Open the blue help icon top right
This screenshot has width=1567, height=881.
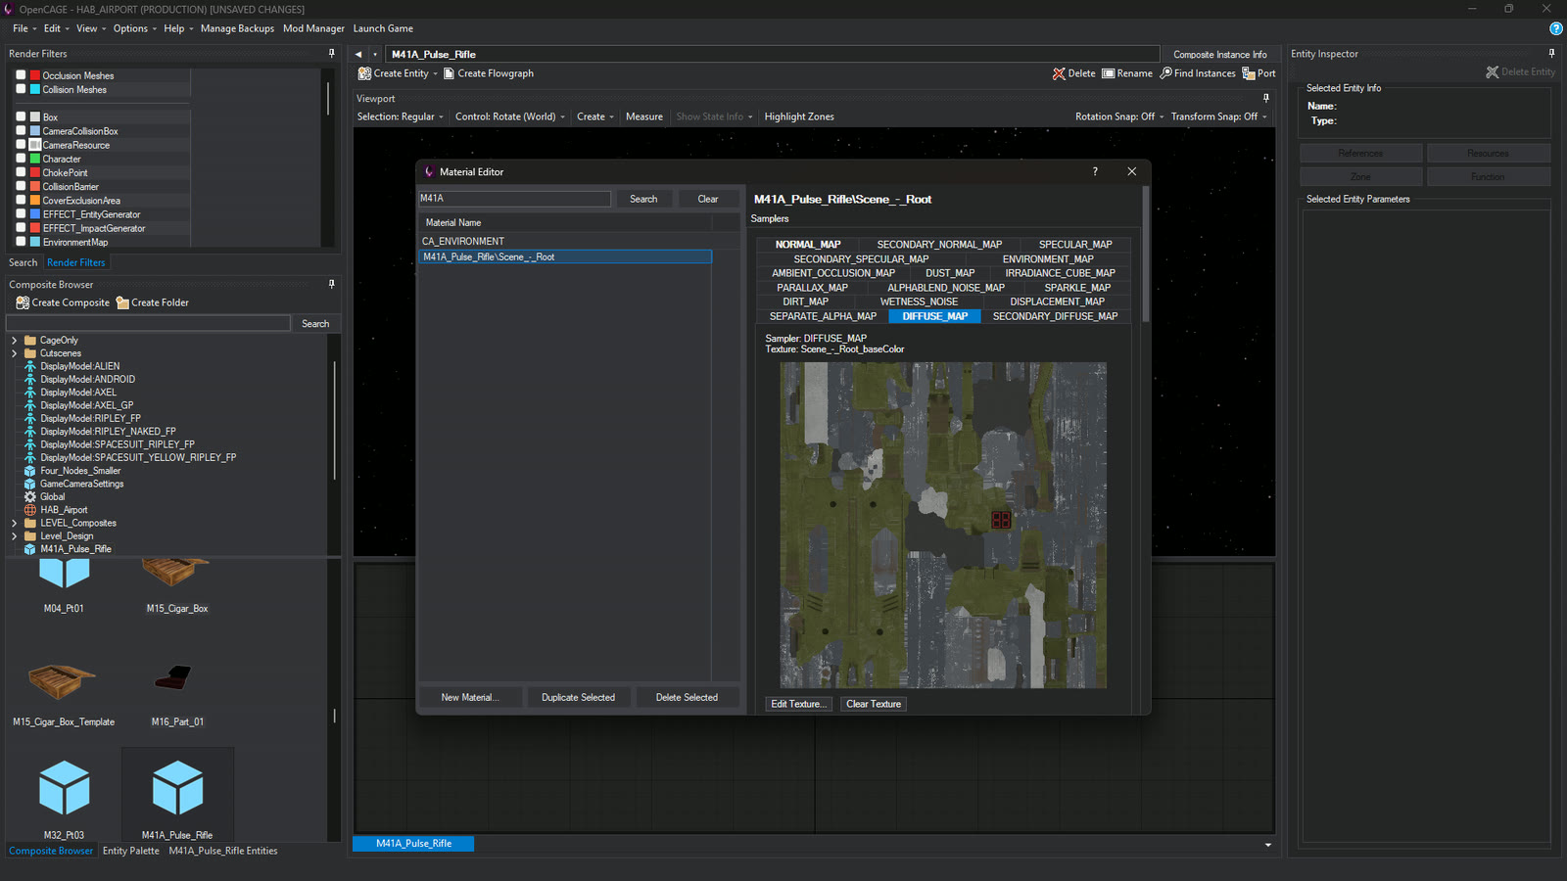click(1555, 28)
